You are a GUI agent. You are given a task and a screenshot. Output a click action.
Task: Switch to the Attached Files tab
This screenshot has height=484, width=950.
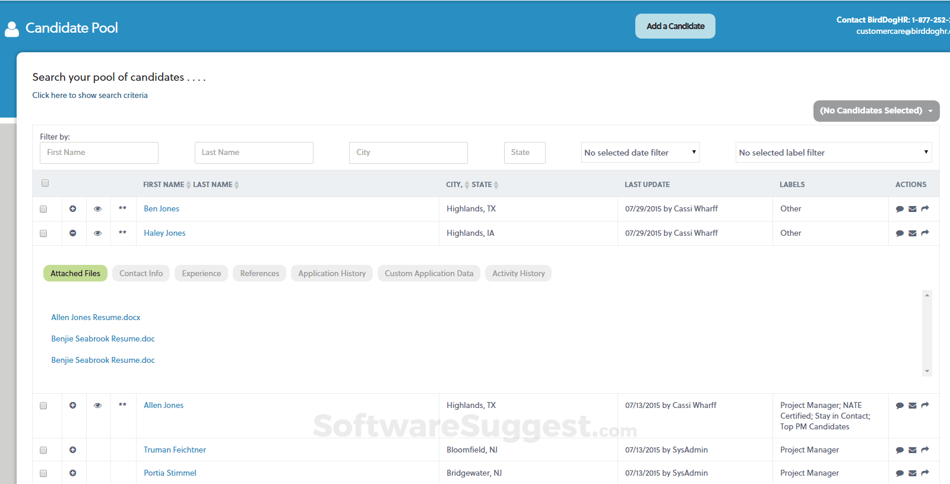click(75, 273)
